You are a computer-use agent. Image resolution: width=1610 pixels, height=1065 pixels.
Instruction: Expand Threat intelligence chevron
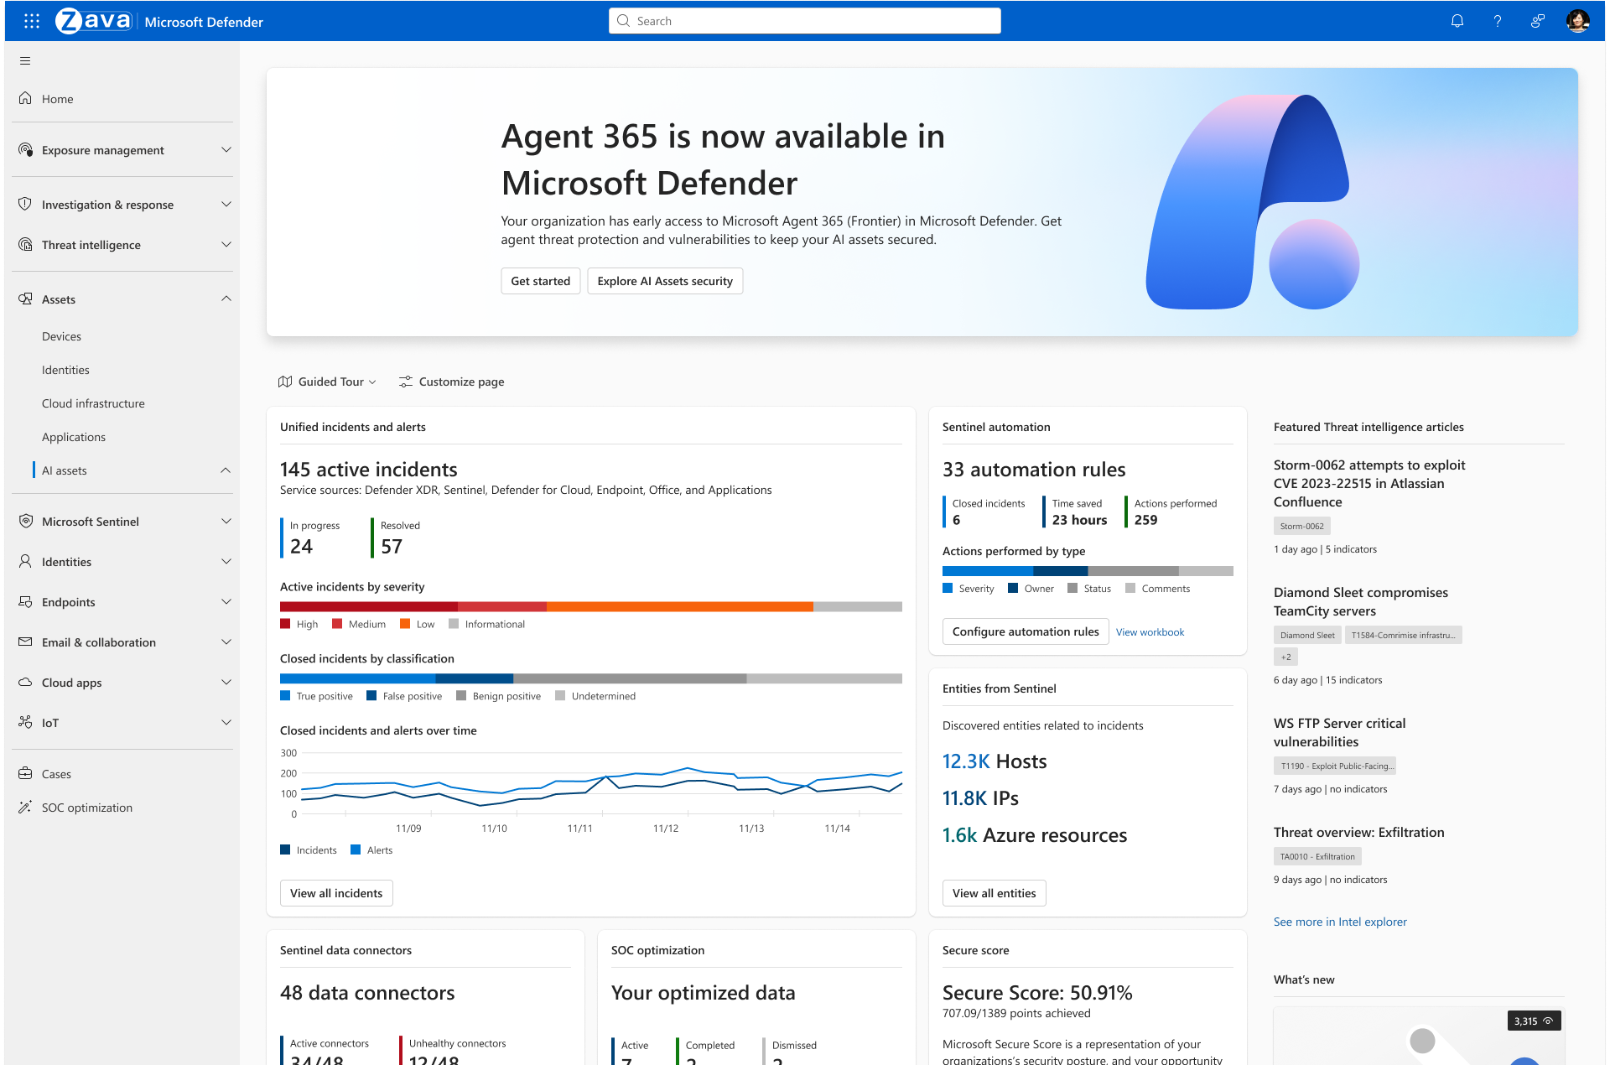(x=226, y=244)
